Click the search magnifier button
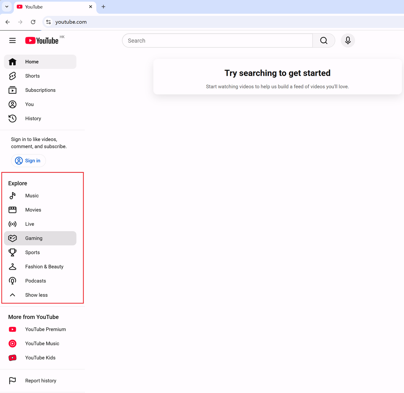 (324, 40)
